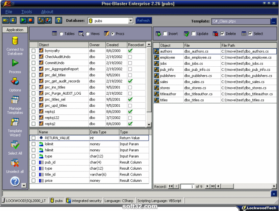Click the Application tab header

click(x=15, y=30)
